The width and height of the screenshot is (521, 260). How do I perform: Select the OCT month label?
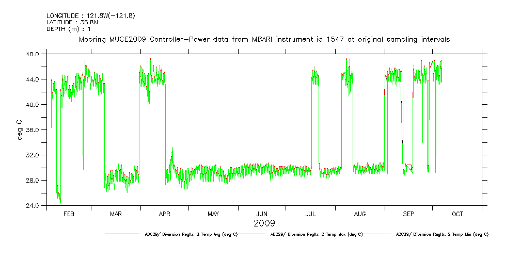pyautogui.click(x=457, y=214)
